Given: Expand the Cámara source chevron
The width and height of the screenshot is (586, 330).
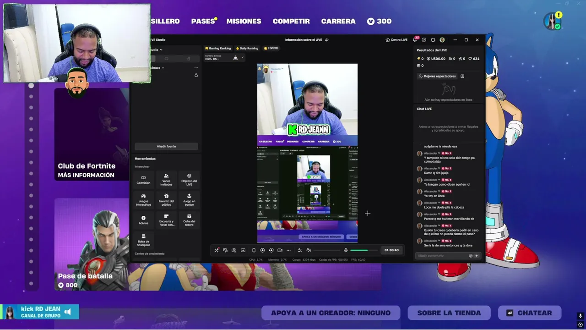Looking at the screenshot, I should (163, 68).
